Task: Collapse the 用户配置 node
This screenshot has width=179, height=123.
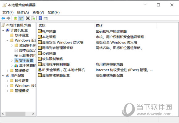Action: tap(3, 76)
